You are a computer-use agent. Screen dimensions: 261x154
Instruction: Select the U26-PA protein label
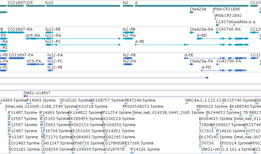tap(34, 61)
